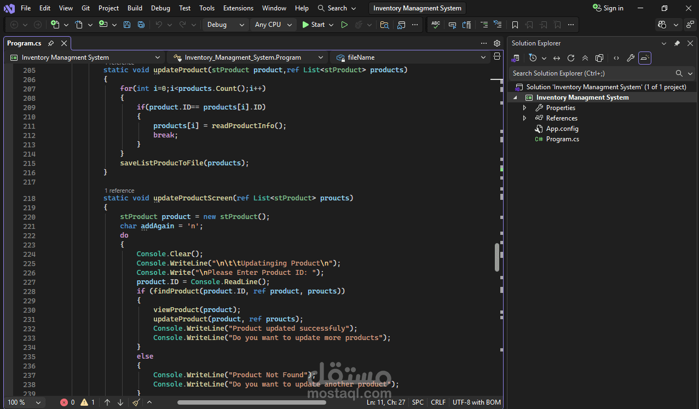This screenshot has width=699, height=409.
Task: Click the New Project toolbar icon
Action: click(x=55, y=25)
